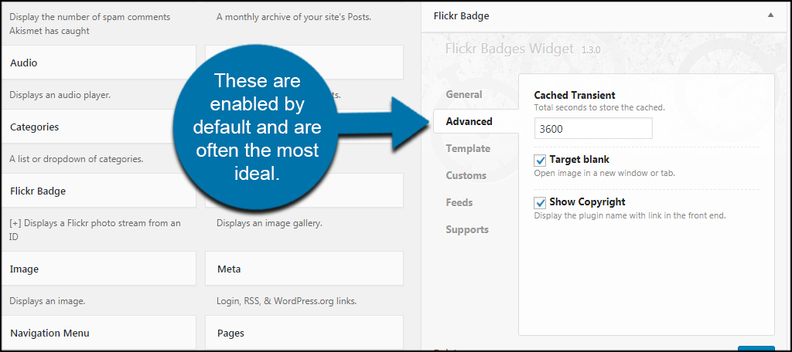Viewport: 792px width, 352px height.
Task: Disable the Show Copyright checkbox
Action: (x=541, y=202)
